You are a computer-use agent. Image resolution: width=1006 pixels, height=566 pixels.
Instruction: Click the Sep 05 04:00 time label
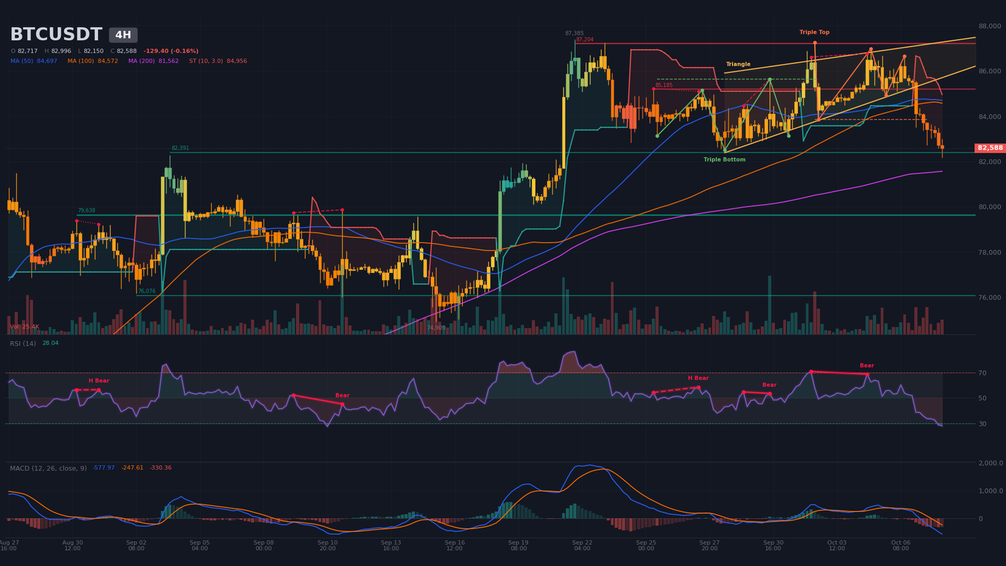[200, 545]
